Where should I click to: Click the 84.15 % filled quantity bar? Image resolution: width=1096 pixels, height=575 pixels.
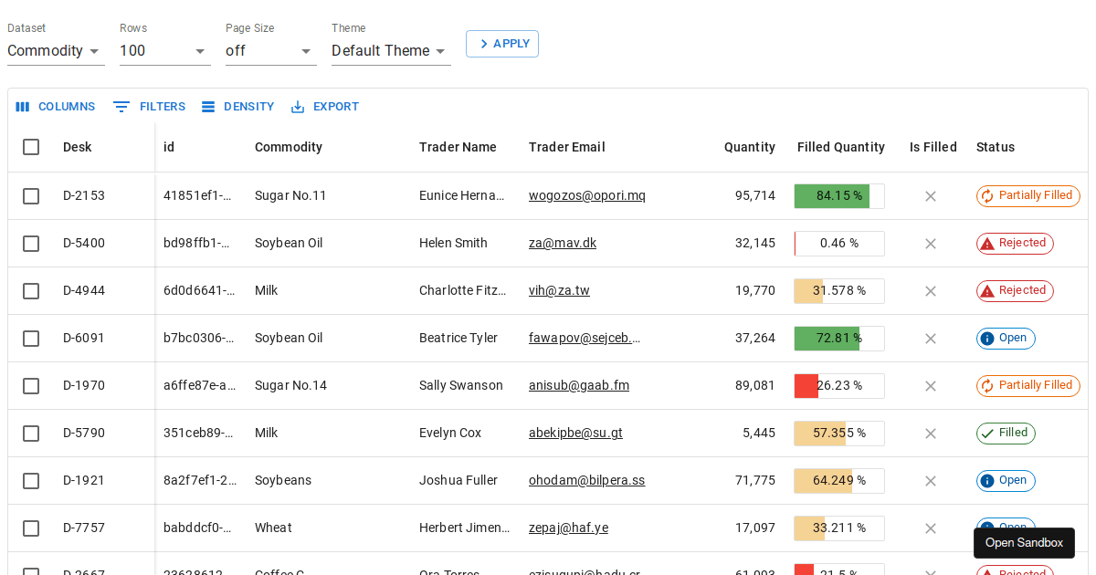pyautogui.click(x=838, y=196)
